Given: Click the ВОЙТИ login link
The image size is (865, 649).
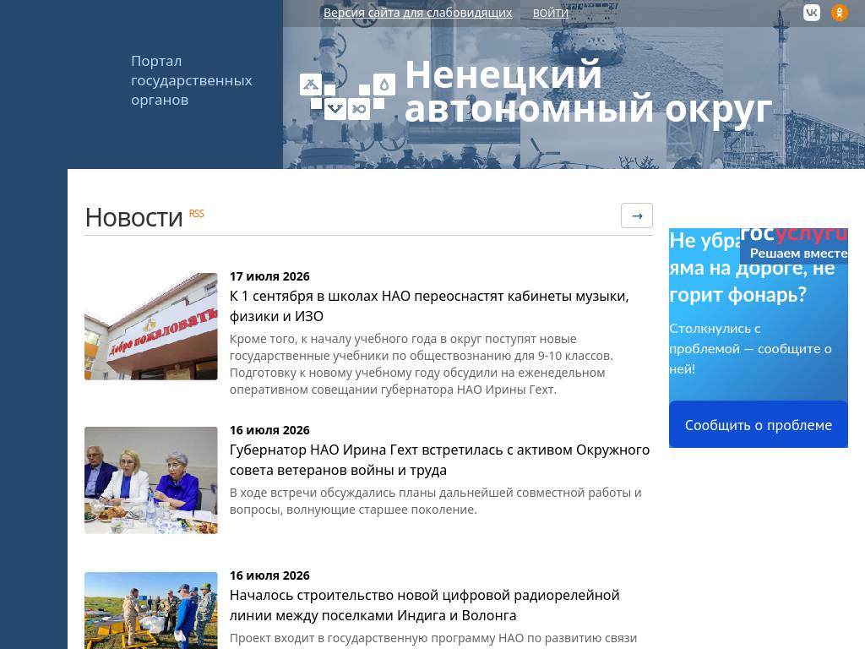Looking at the screenshot, I should [550, 12].
